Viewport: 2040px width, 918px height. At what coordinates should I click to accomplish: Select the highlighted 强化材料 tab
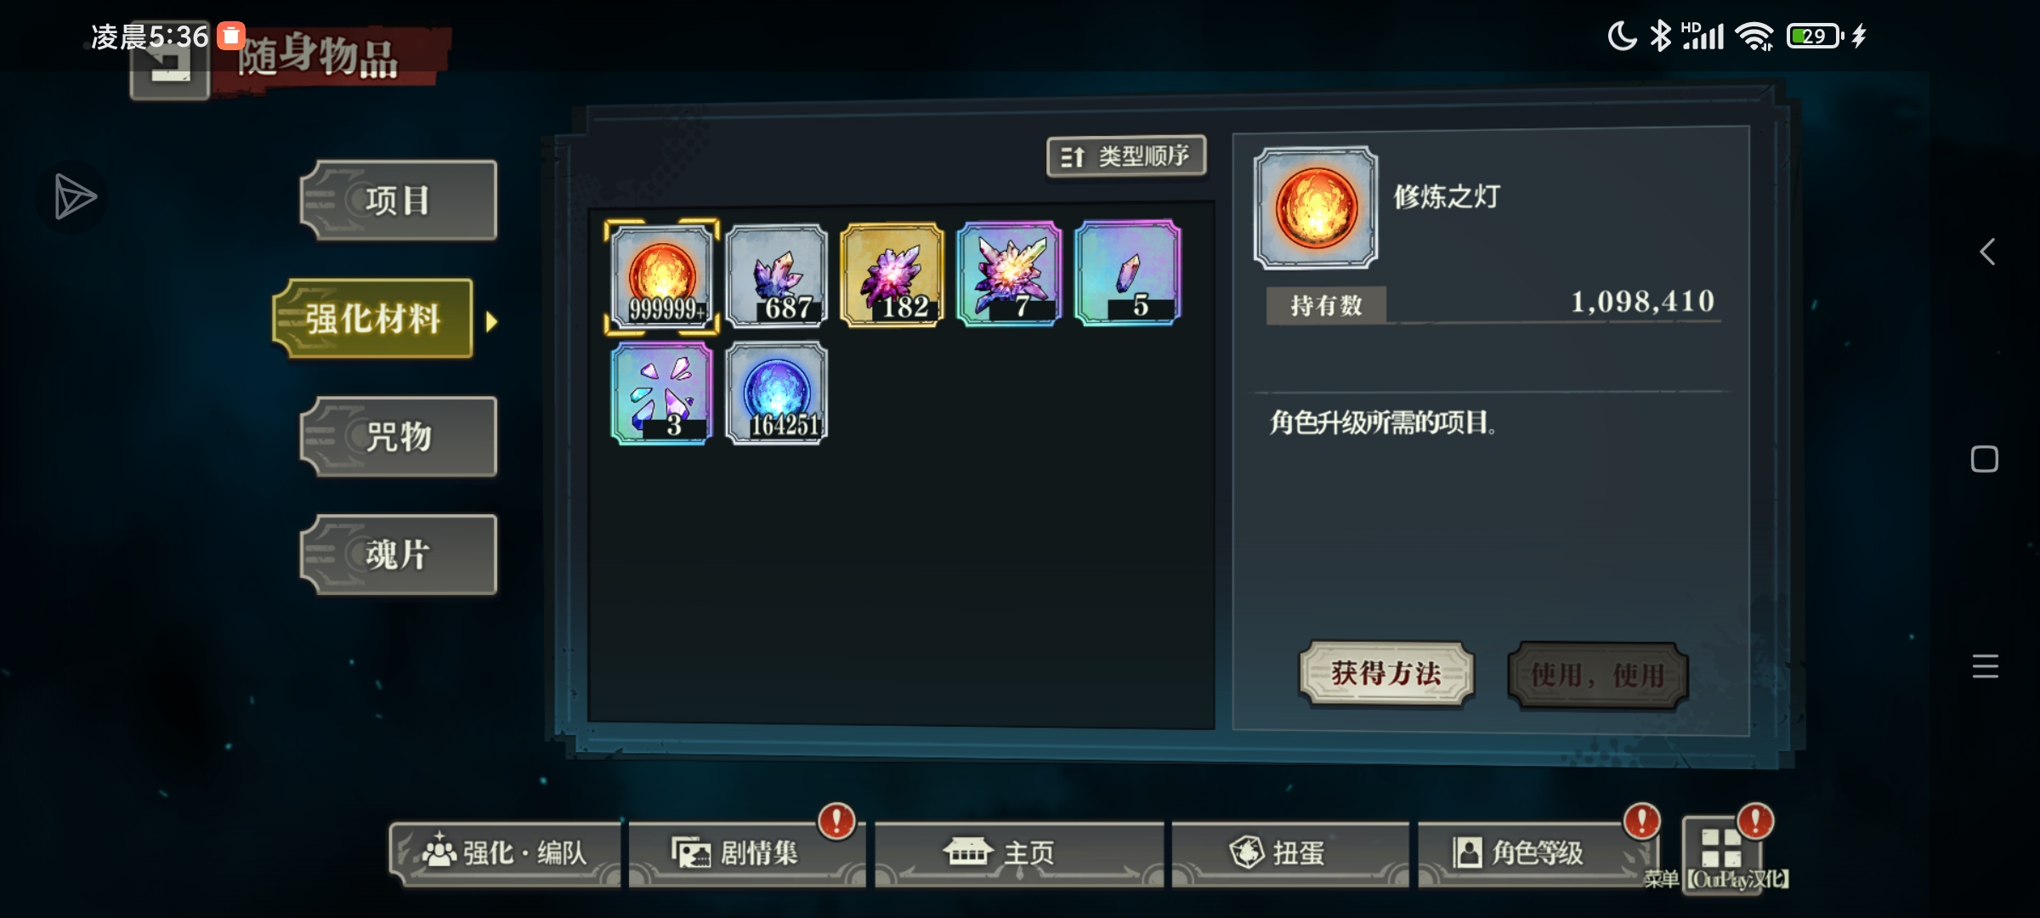(373, 319)
